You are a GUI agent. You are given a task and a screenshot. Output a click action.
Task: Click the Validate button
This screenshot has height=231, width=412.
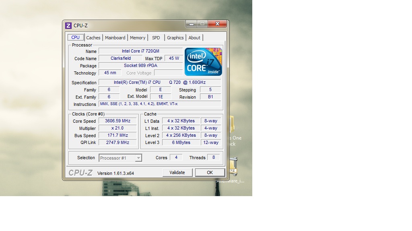click(x=177, y=172)
